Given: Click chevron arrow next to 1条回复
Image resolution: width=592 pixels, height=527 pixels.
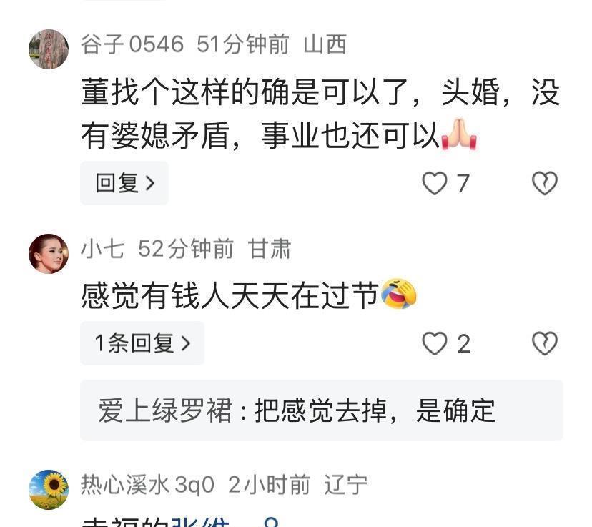Looking at the screenshot, I should click(186, 343).
